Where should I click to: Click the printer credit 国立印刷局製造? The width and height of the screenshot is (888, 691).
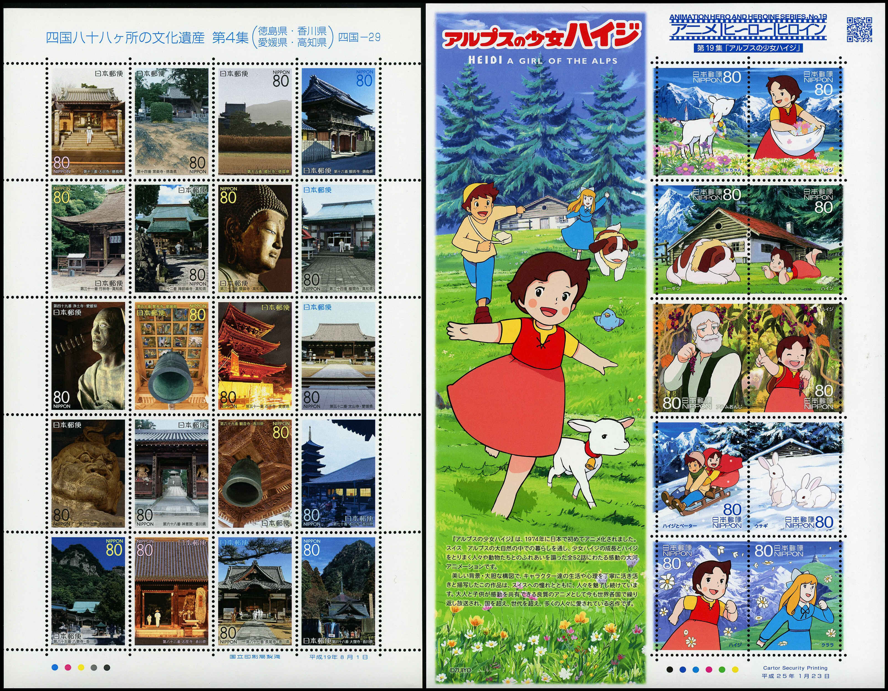pos(254,657)
